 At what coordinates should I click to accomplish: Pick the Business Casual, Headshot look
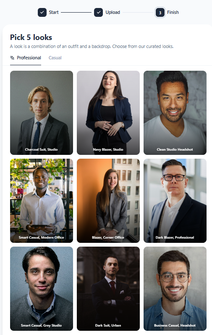coord(175,289)
